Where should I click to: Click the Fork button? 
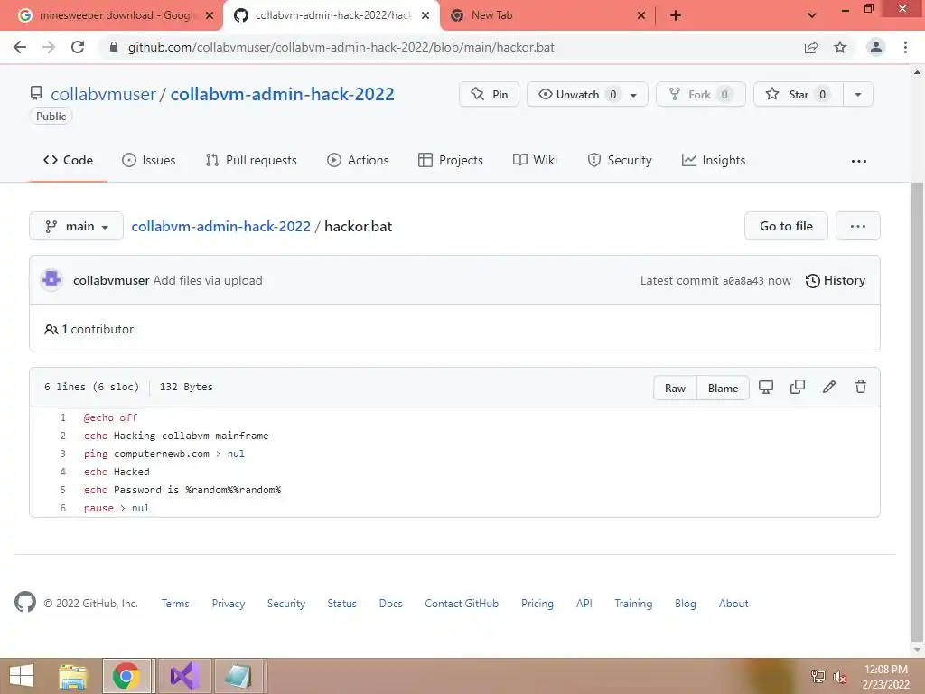pyautogui.click(x=700, y=94)
